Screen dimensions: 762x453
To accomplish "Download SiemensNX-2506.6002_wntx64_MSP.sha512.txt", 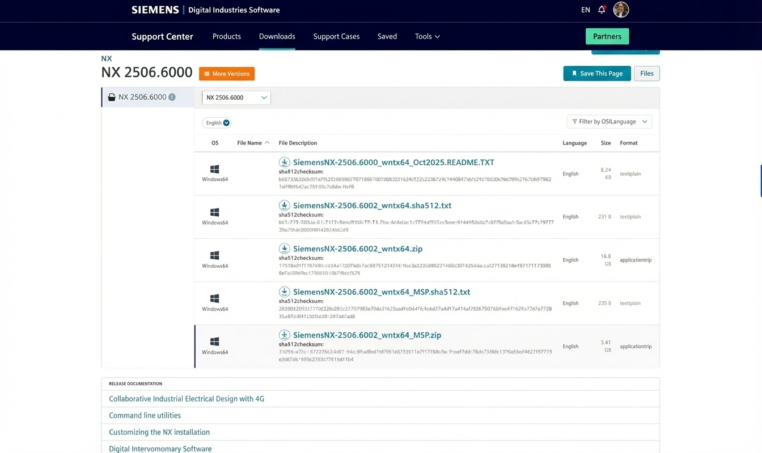I will pyautogui.click(x=382, y=292).
